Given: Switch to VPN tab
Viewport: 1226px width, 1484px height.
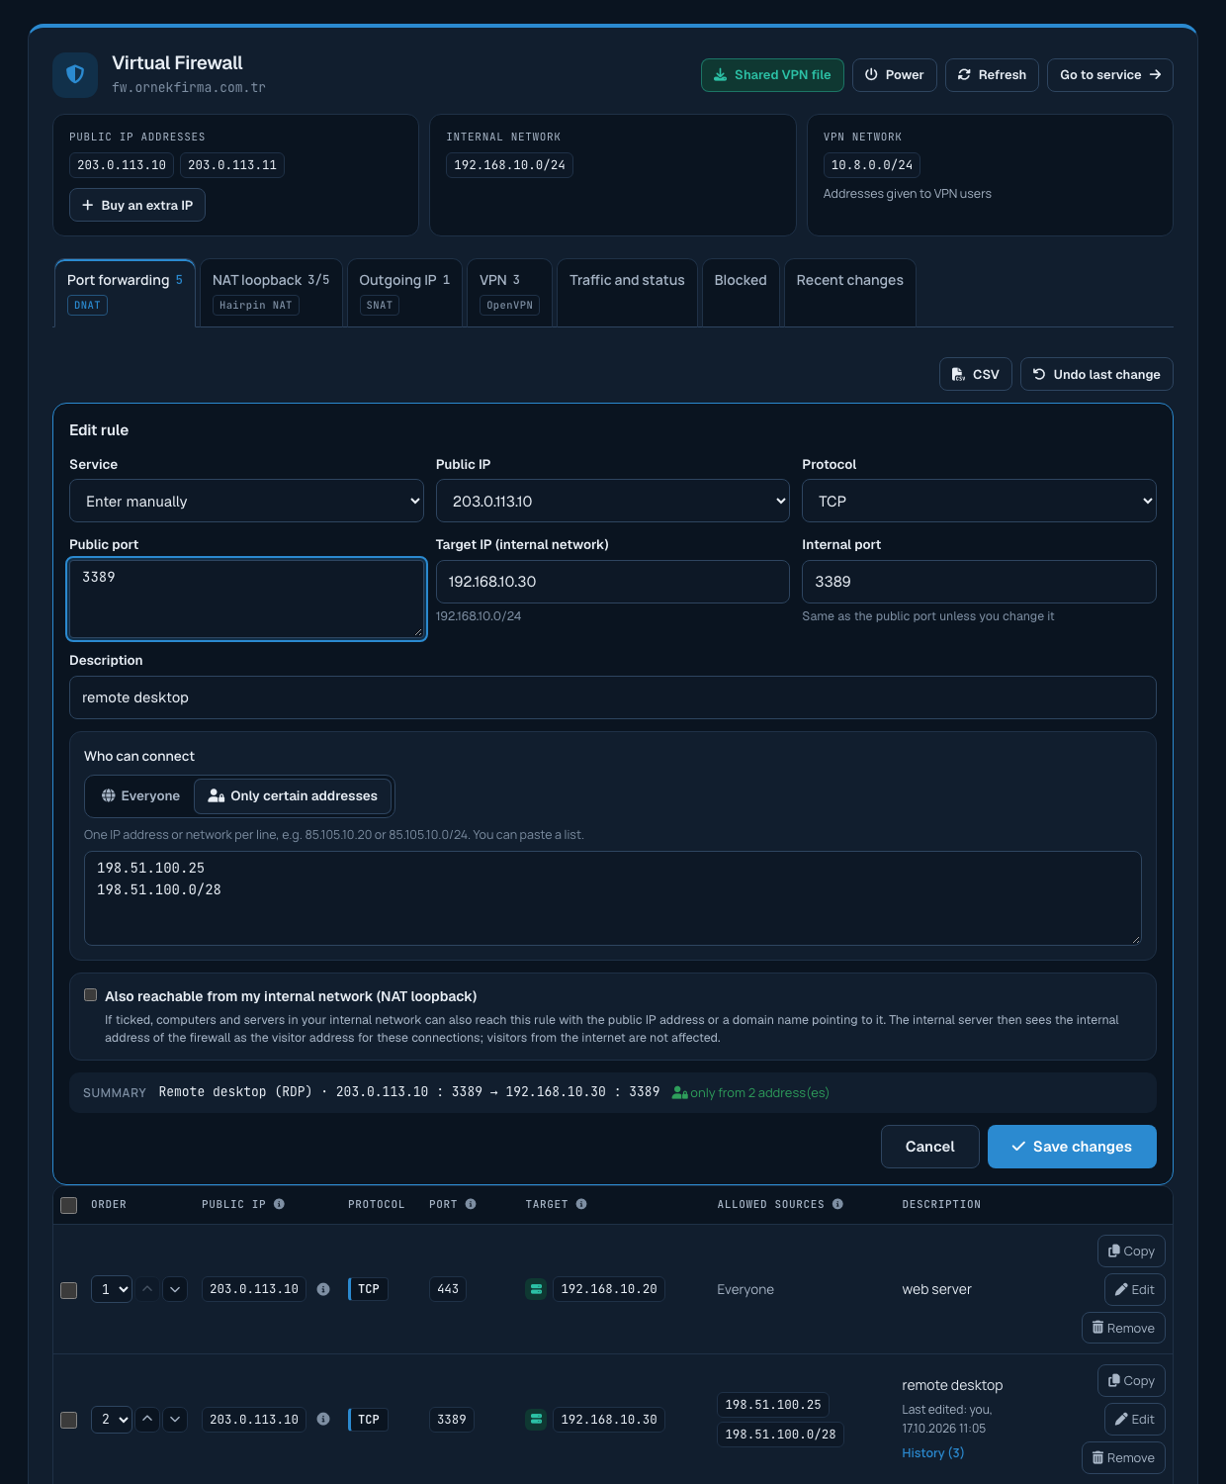Looking at the screenshot, I should tap(509, 293).
